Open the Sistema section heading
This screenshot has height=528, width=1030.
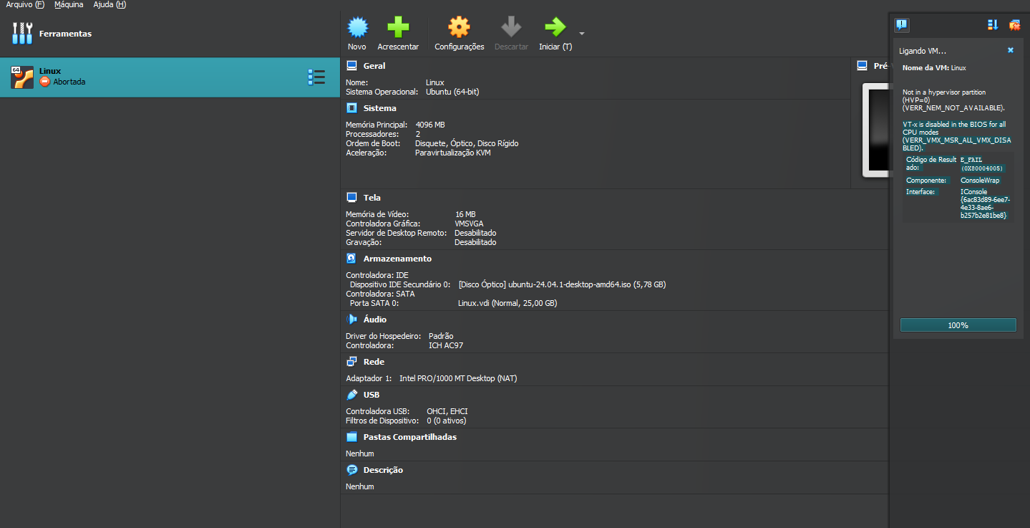379,108
